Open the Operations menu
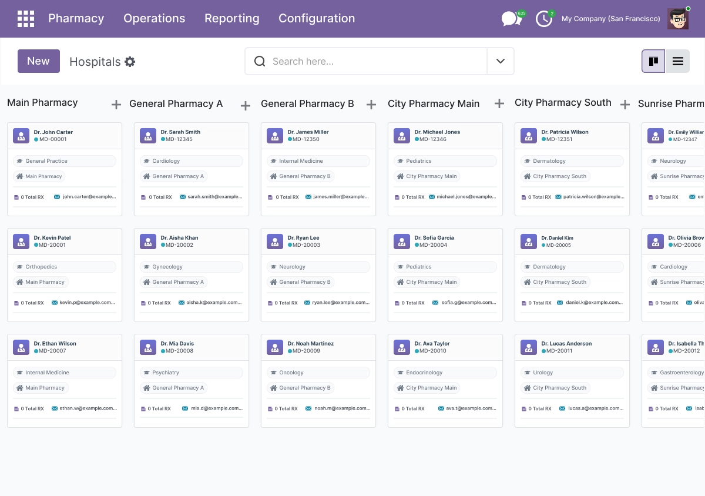The width and height of the screenshot is (705, 496). pos(155,19)
